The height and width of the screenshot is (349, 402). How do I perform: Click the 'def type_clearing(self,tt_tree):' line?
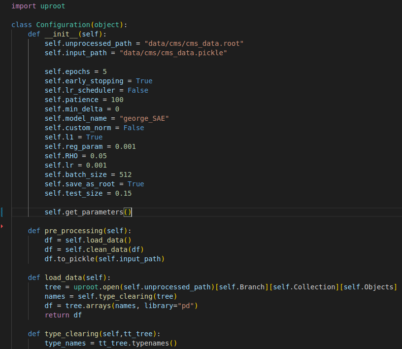click(x=94, y=334)
